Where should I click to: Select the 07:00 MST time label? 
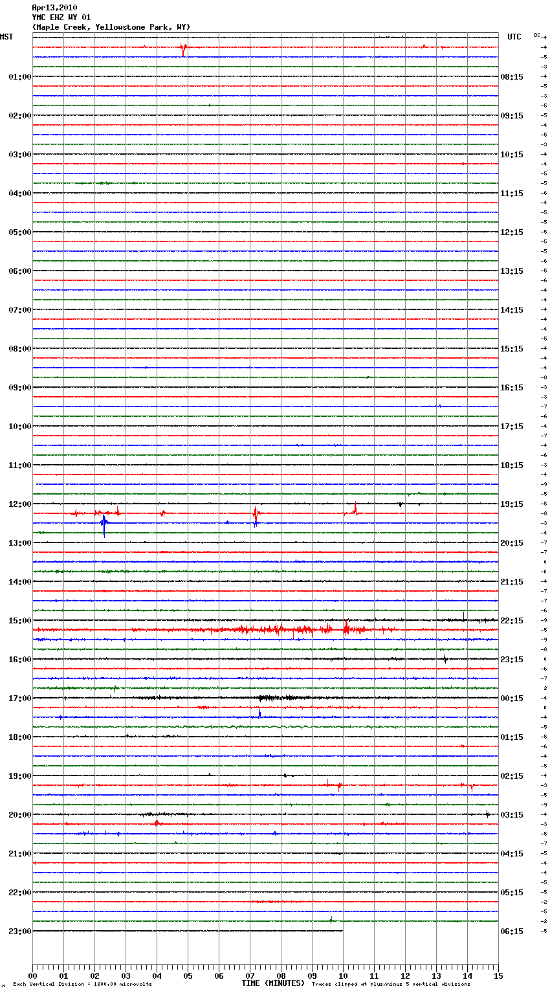[20, 310]
